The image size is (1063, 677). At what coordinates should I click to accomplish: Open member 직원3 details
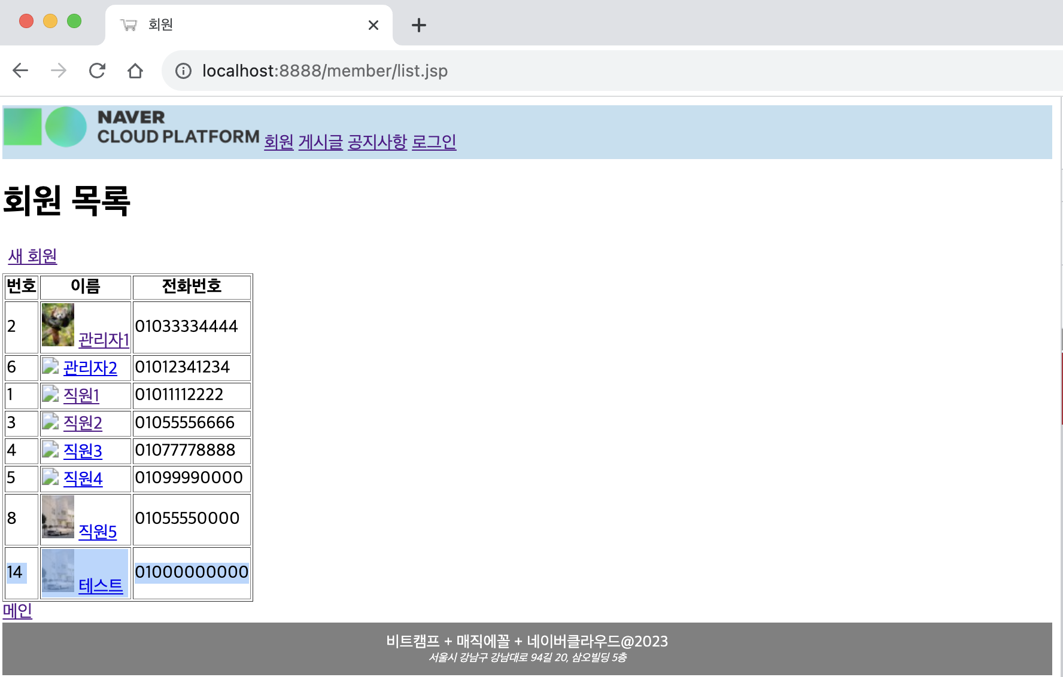[83, 450]
